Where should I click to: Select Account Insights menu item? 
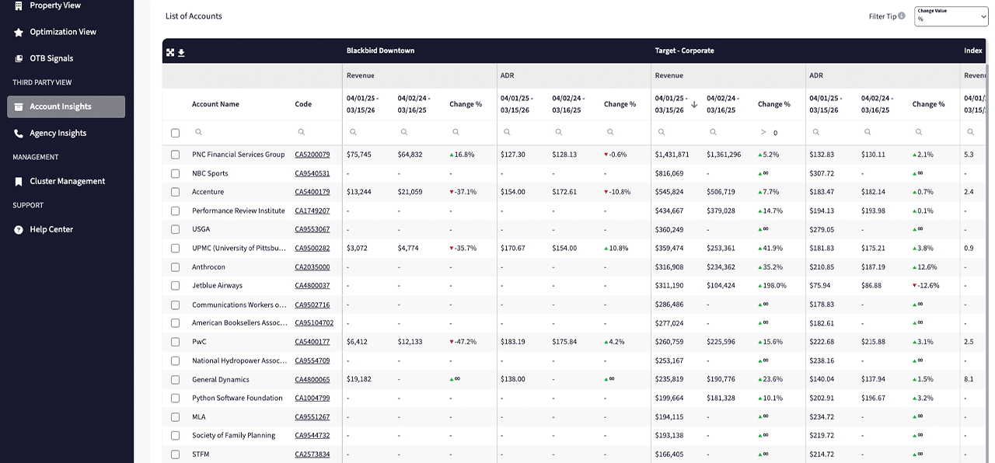pos(66,106)
